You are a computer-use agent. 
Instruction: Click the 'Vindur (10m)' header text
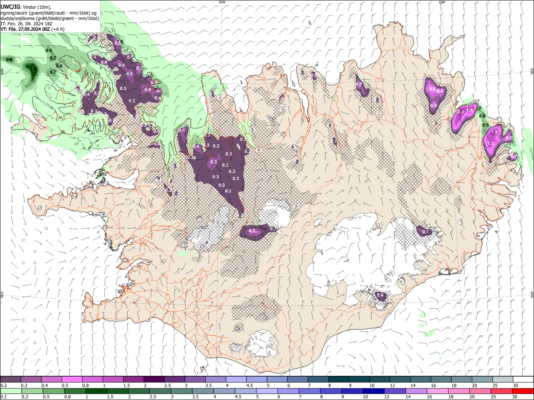tap(36, 7)
